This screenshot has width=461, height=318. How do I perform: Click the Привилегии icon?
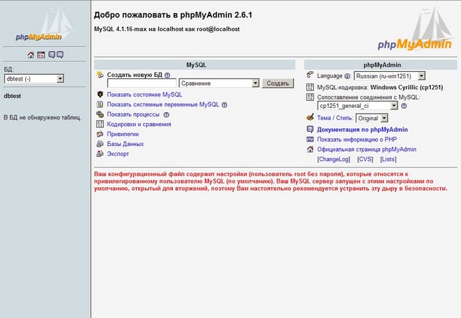click(x=100, y=134)
